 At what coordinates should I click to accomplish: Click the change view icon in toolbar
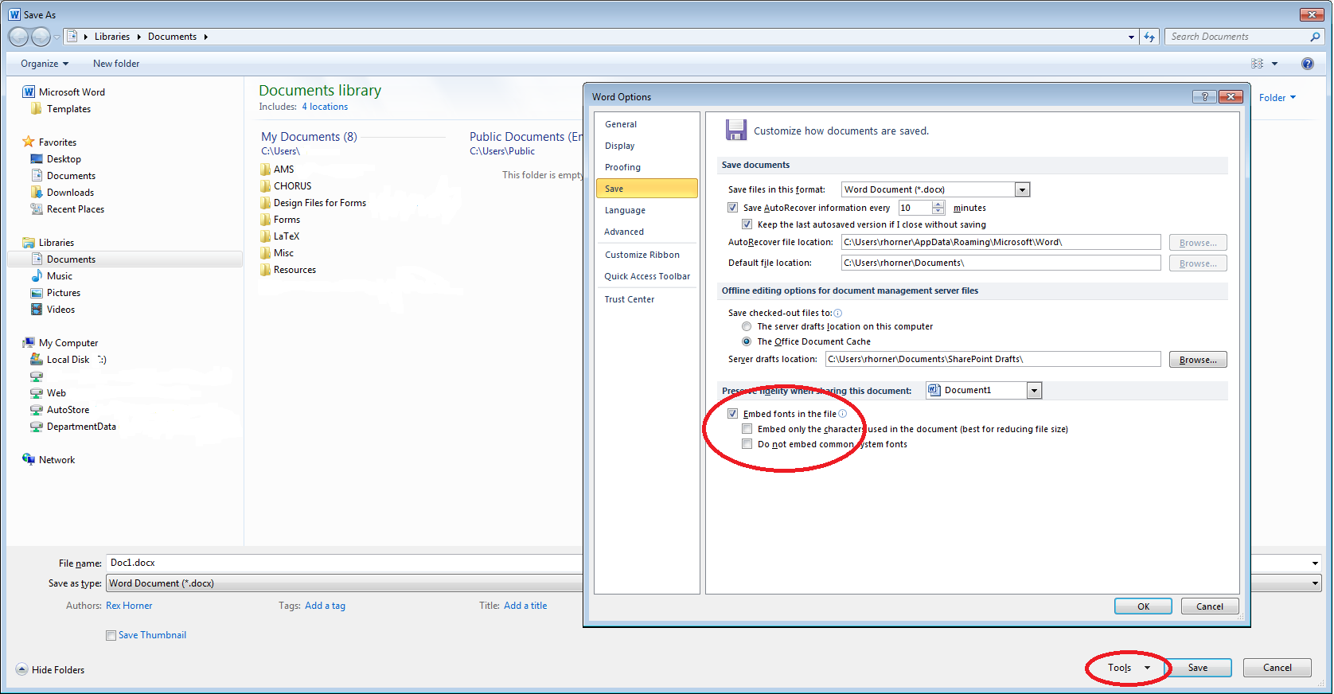(x=1257, y=64)
